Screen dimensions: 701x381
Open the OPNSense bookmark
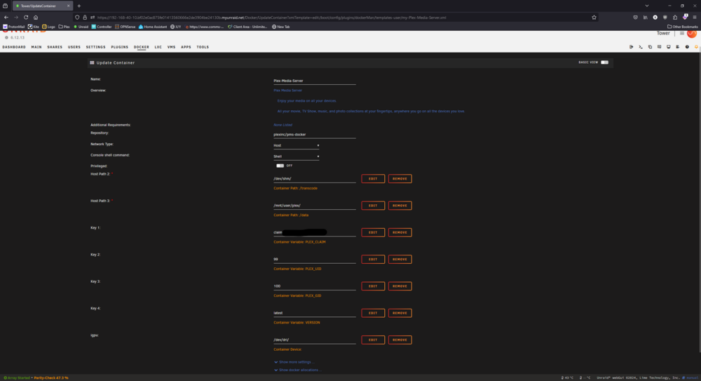125,27
